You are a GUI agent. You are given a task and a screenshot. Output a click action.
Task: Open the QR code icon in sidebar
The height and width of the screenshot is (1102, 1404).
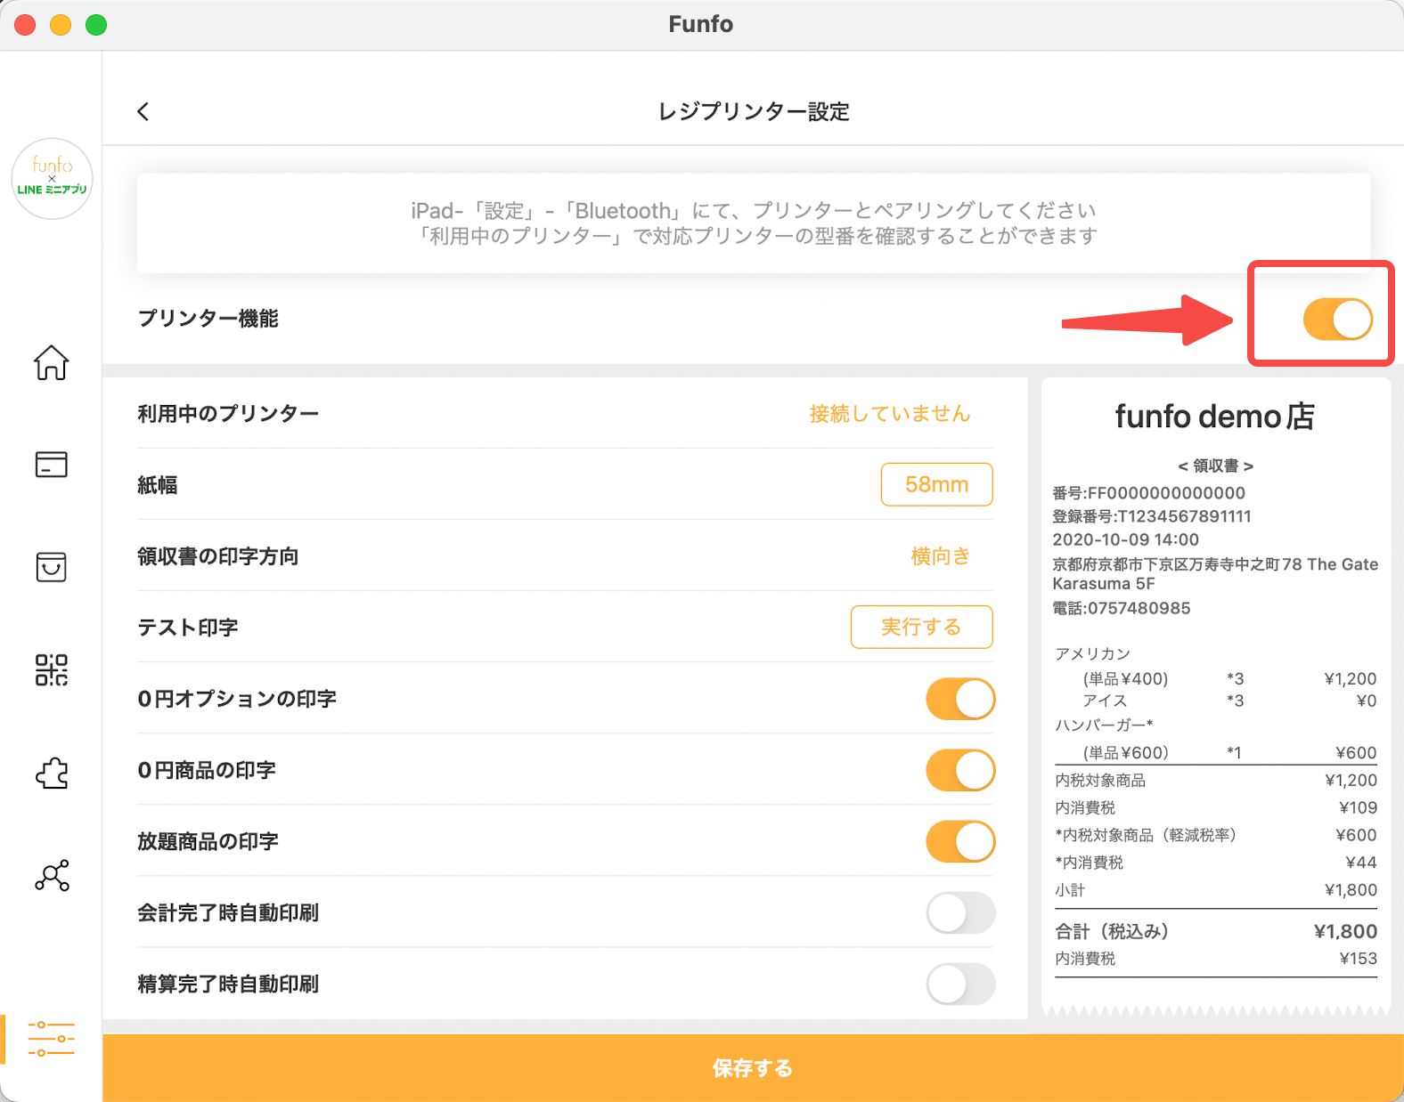(51, 670)
